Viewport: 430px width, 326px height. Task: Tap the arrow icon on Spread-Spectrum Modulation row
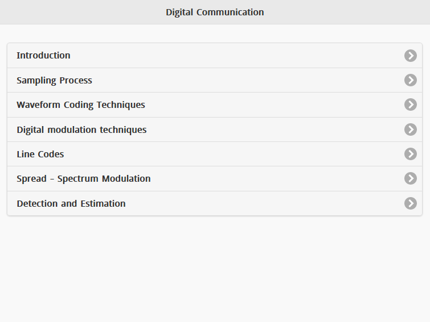[411, 178]
